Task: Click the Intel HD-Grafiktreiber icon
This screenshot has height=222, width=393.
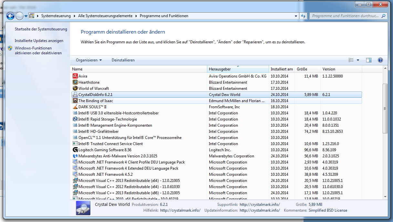Action: pos(75,132)
